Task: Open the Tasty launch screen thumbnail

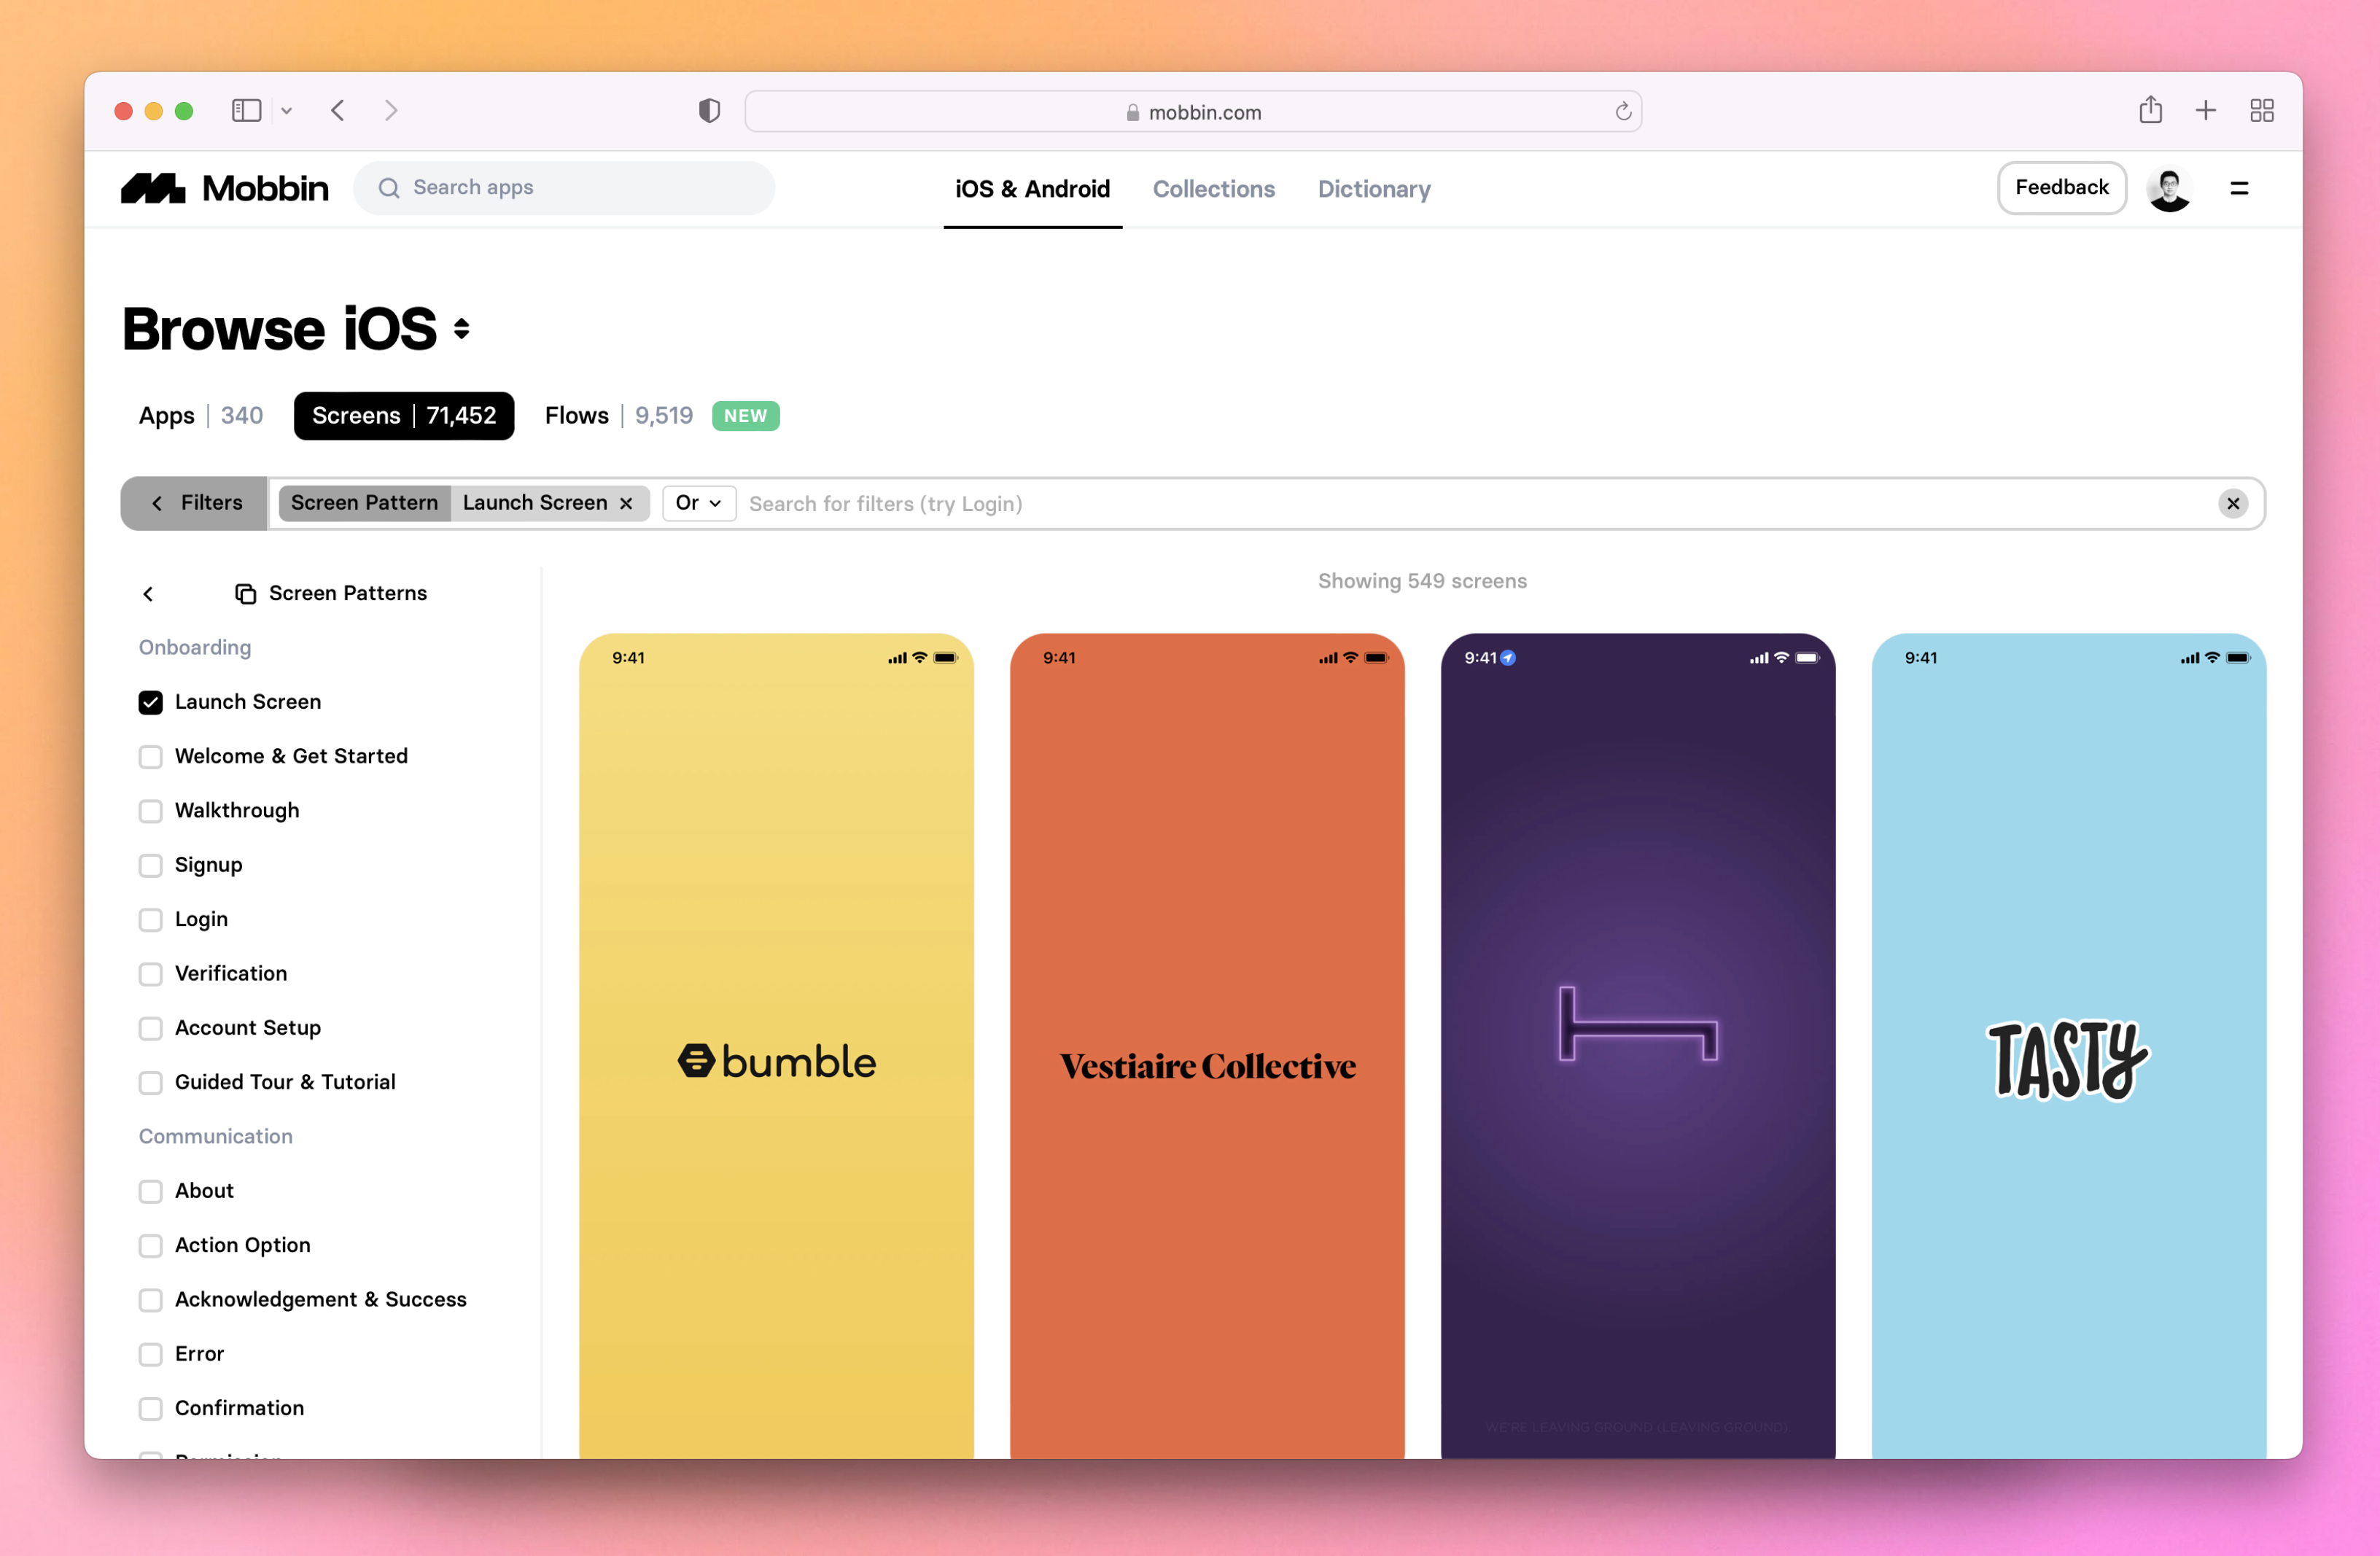Action: pyautogui.click(x=2068, y=1045)
